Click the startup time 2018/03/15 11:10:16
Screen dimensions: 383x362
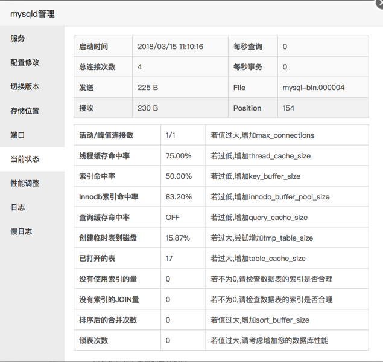(x=170, y=47)
